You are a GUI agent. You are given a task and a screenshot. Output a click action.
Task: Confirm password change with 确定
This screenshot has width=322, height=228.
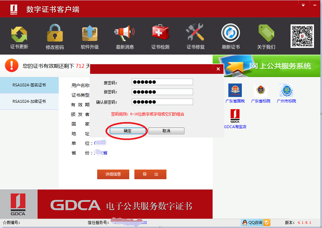click(x=128, y=131)
